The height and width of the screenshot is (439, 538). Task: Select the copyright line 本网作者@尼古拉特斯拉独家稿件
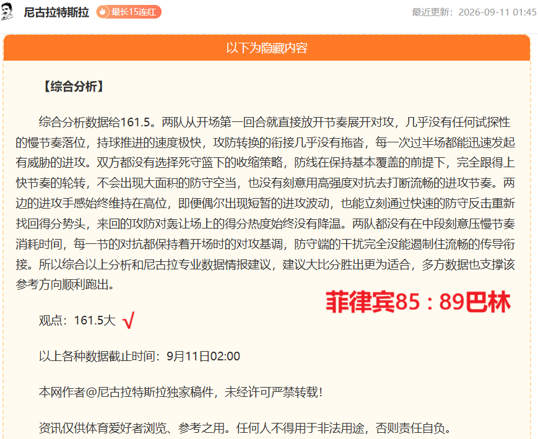pos(181,392)
